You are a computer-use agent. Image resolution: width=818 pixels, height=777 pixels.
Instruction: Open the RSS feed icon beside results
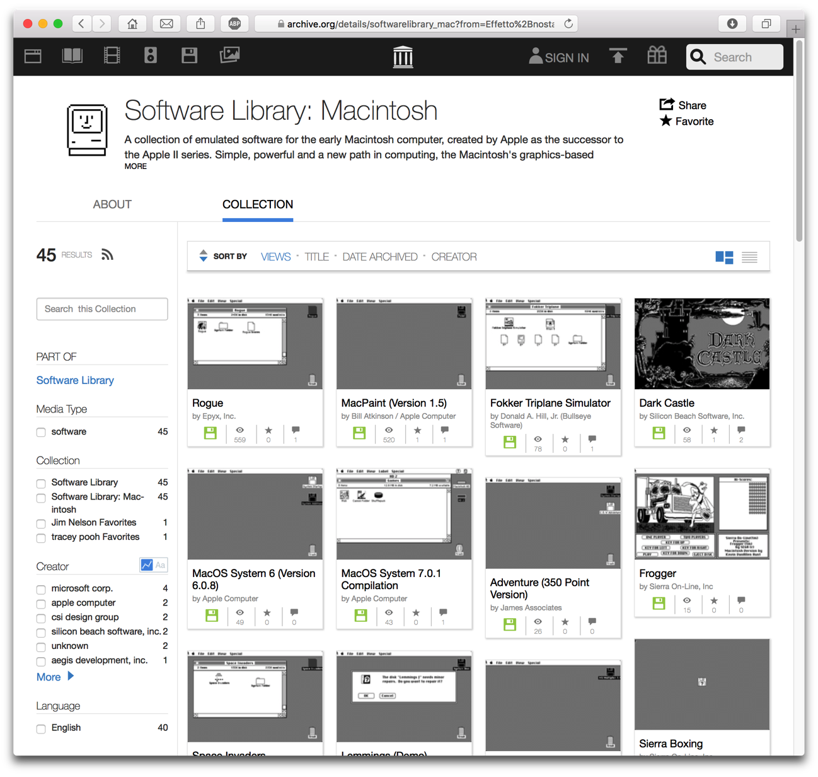[108, 255]
